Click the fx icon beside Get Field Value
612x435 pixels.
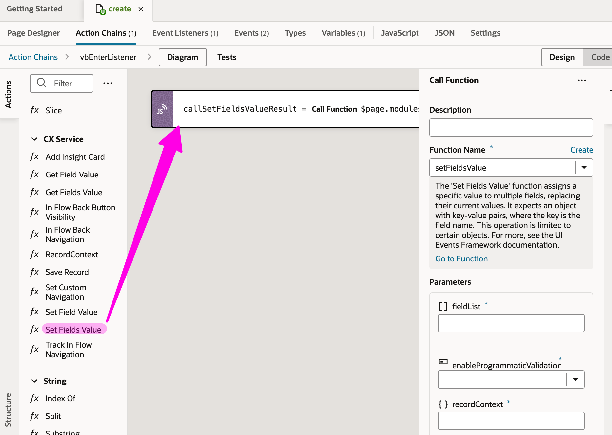[x=34, y=174]
